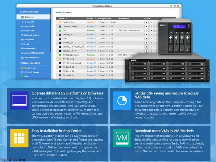216x162 pixels.
Task: Power off the FAN VM
Action: coord(156,30)
